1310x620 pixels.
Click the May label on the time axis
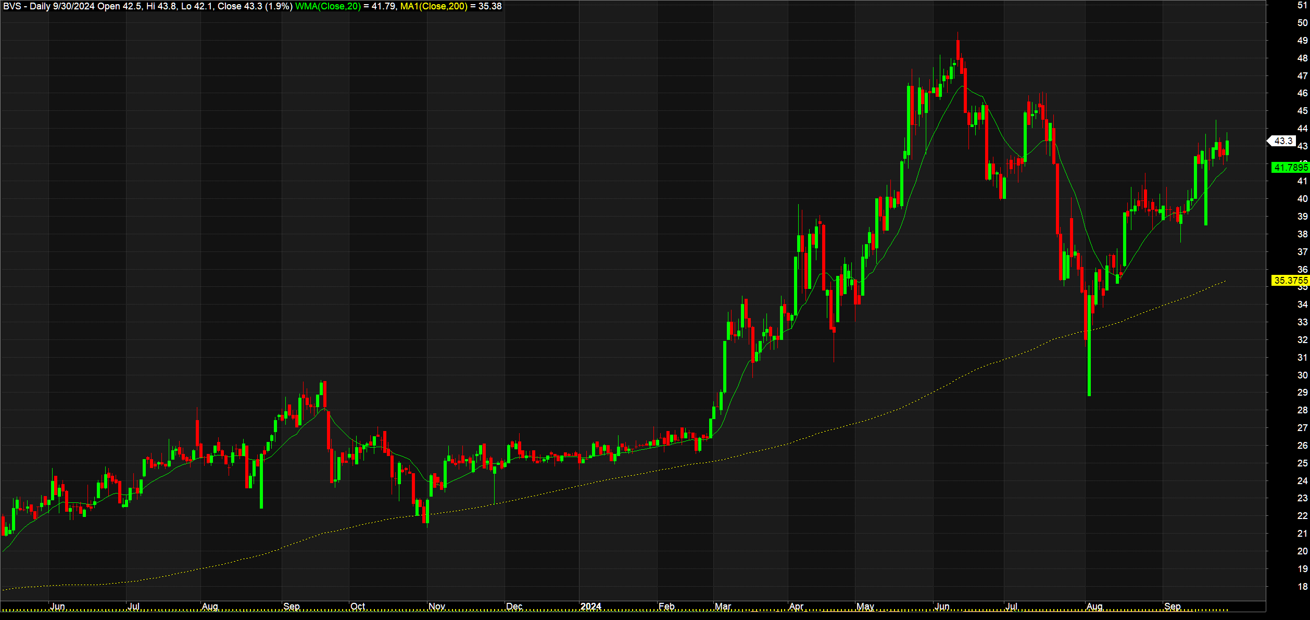tap(865, 606)
